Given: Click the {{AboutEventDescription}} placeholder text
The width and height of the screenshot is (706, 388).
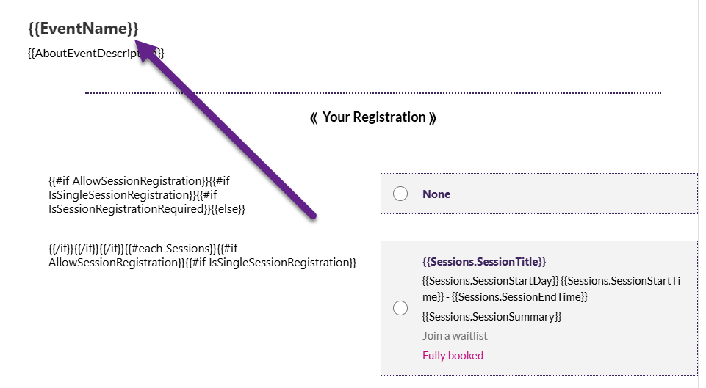Looking at the screenshot, I should coord(81,53).
